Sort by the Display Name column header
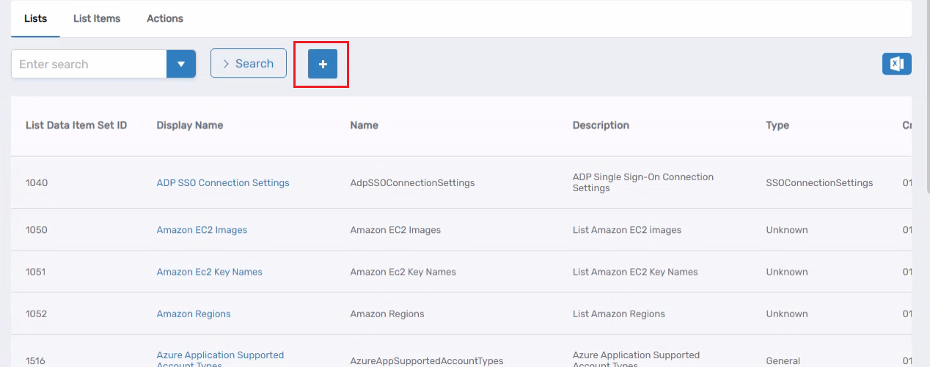The image size is (930, 367). coord(190,125)
